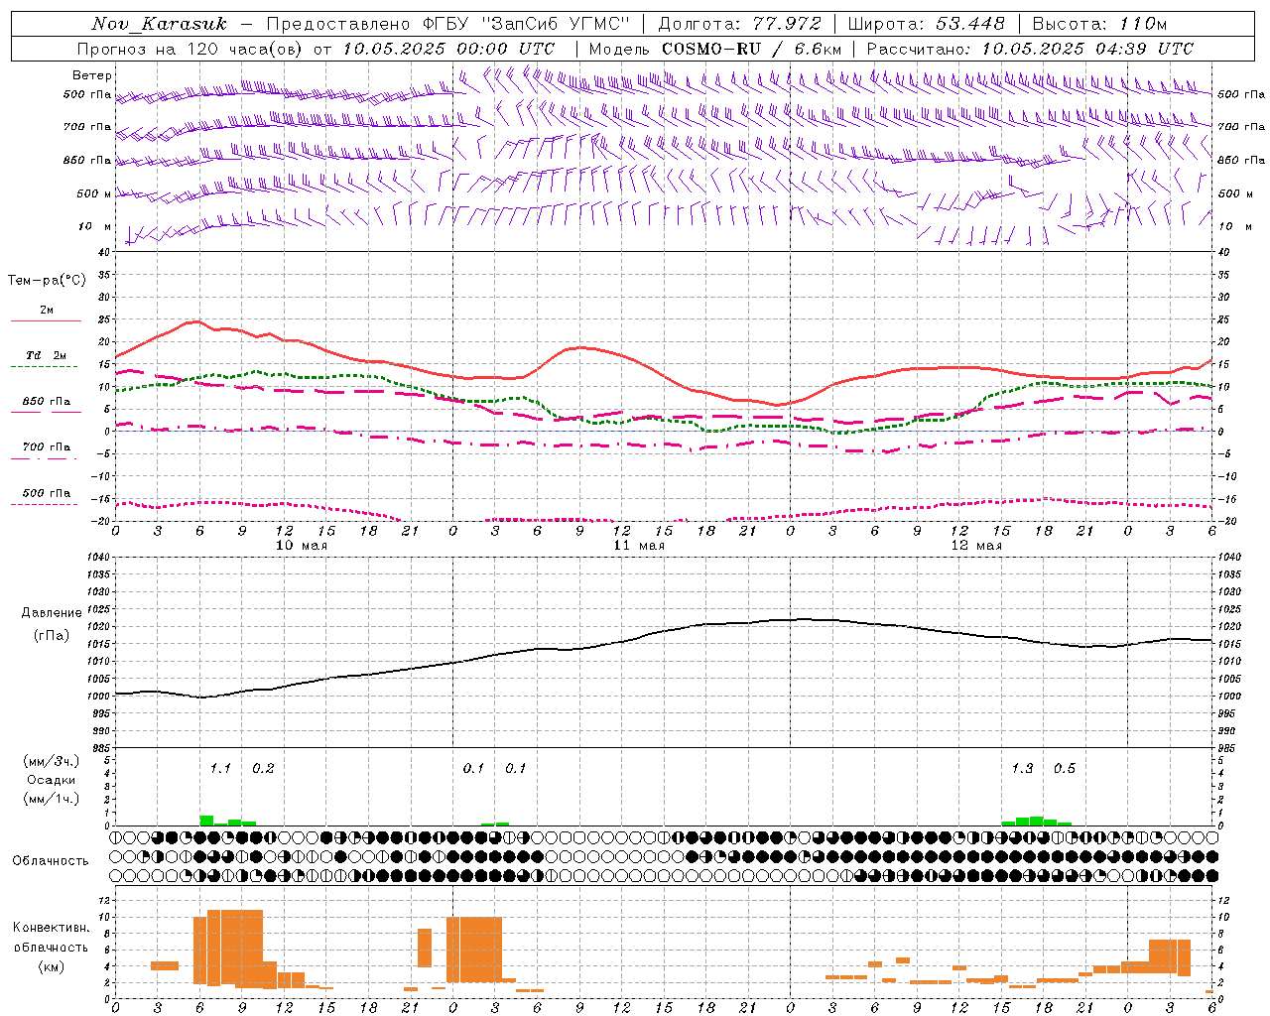Click the '12 мая' date label
This screenshot has height=1016, width=1270.
[976, 546]
